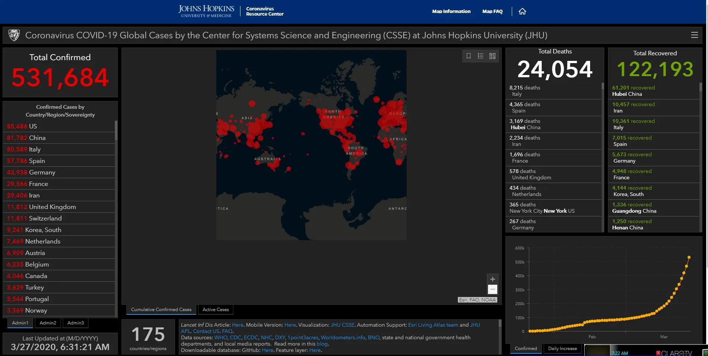Click the bookmarks icon on the map
Viewport: 708px width, 356px height.
(468, 56)
